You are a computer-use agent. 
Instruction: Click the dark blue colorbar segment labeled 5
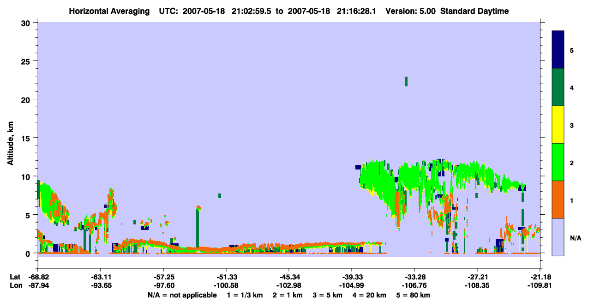[558, 50]
